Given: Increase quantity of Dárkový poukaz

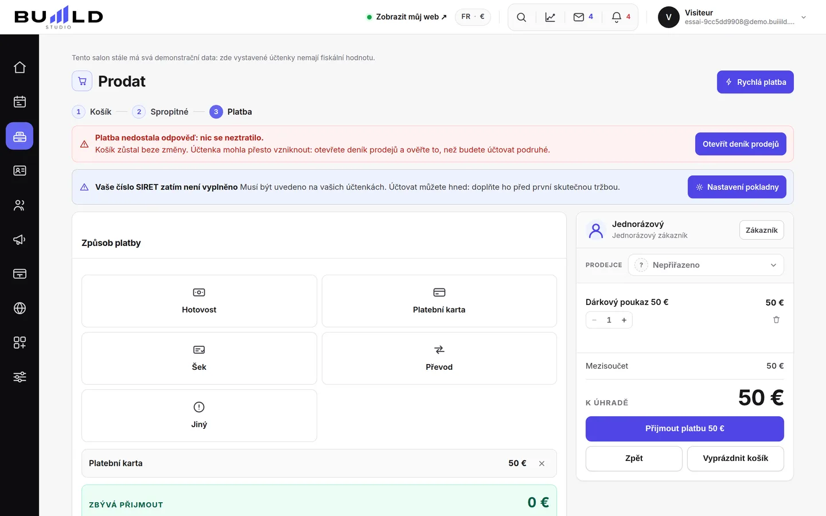Looking at the screenshot, I should point(624,320).
